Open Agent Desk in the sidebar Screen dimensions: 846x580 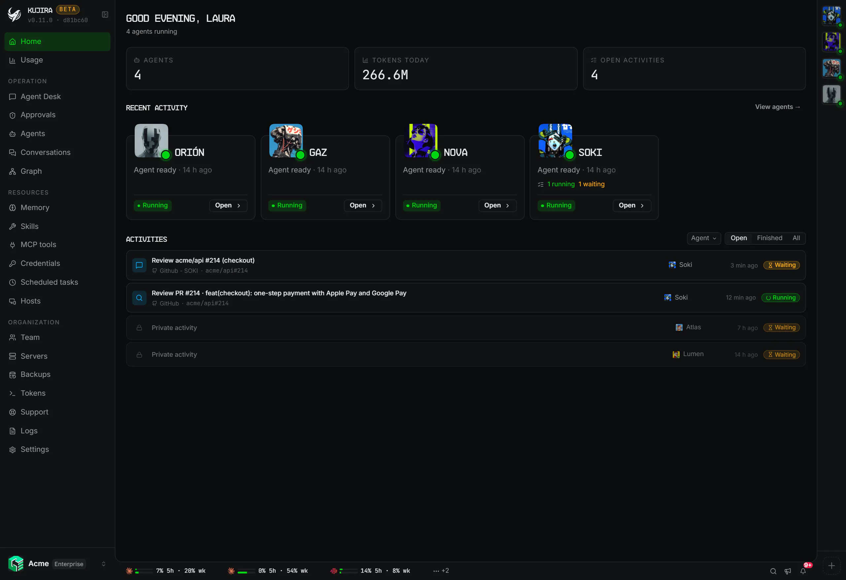click(57, 97)
